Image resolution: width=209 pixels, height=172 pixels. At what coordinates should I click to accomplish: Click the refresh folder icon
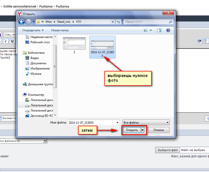pos(119,22)
